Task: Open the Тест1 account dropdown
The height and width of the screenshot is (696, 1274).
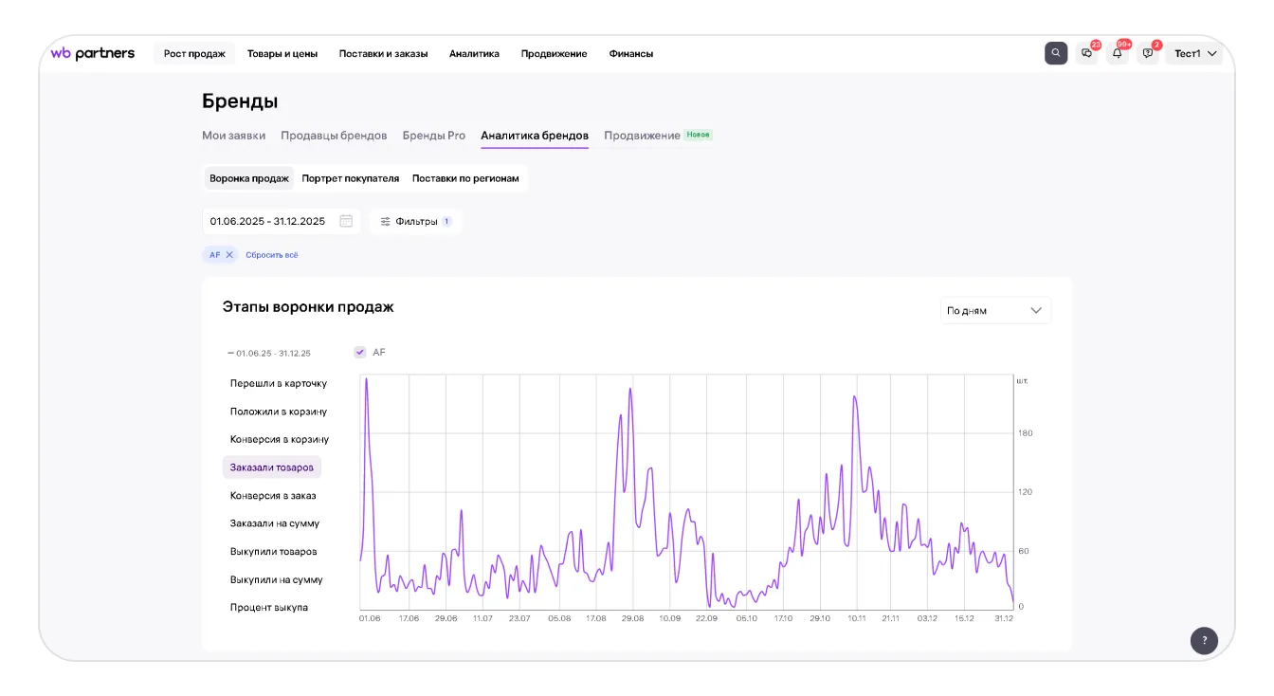Action: [1193, 54]
